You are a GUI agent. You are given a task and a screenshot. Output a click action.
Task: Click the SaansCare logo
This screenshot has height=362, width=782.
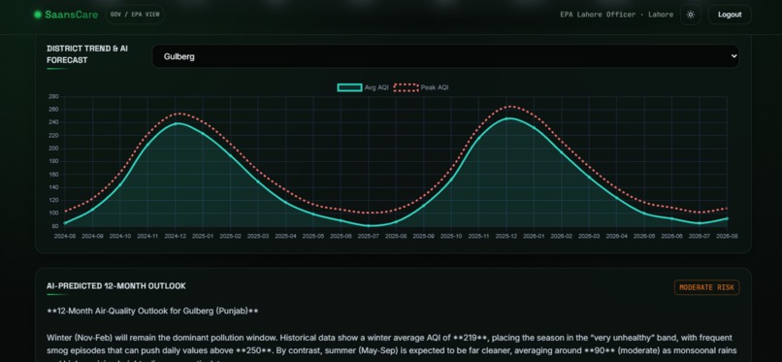66,15
